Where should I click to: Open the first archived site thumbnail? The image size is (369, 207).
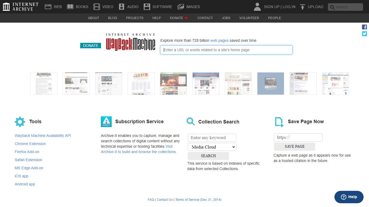coord(44,84)
